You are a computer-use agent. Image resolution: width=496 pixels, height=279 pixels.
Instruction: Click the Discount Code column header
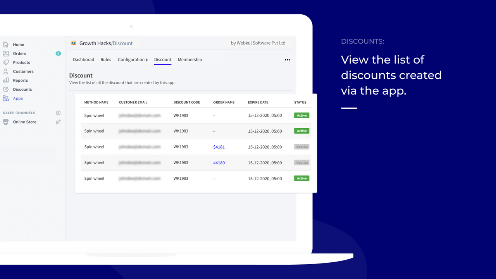click(x=187, y=102)
